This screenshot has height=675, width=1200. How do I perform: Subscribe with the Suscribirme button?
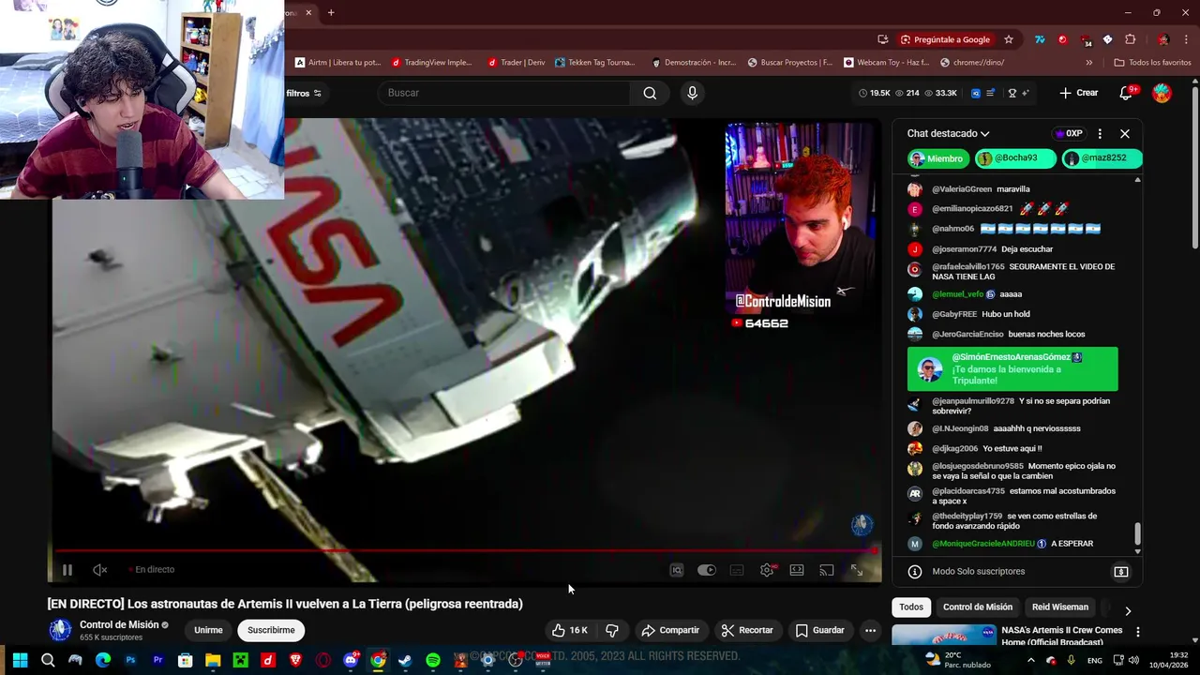[271, 630]
